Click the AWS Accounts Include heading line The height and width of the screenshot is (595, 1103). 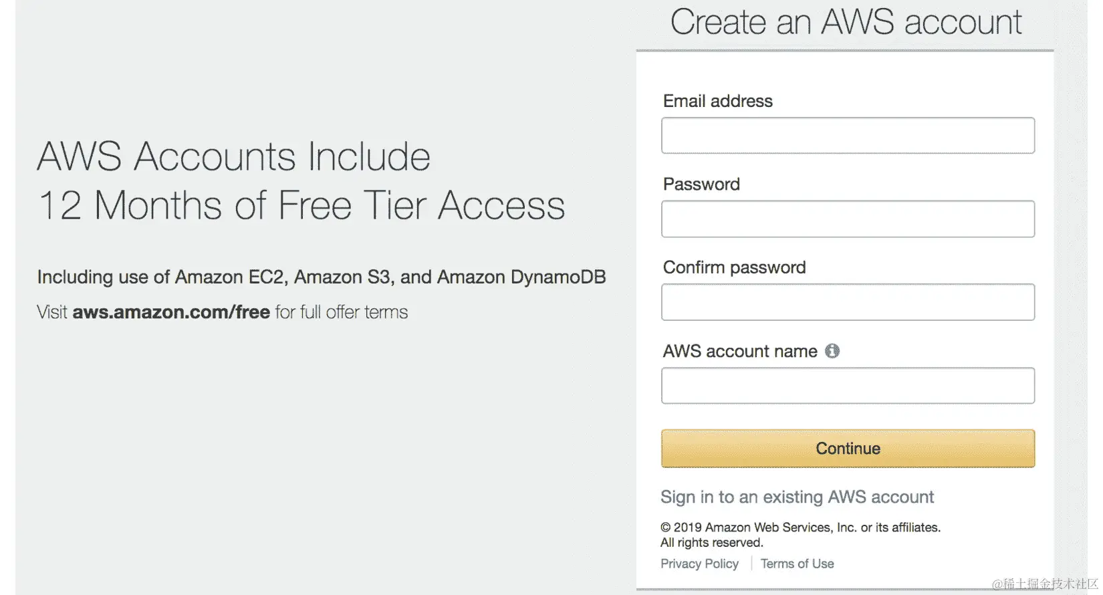tap(234, 157)
